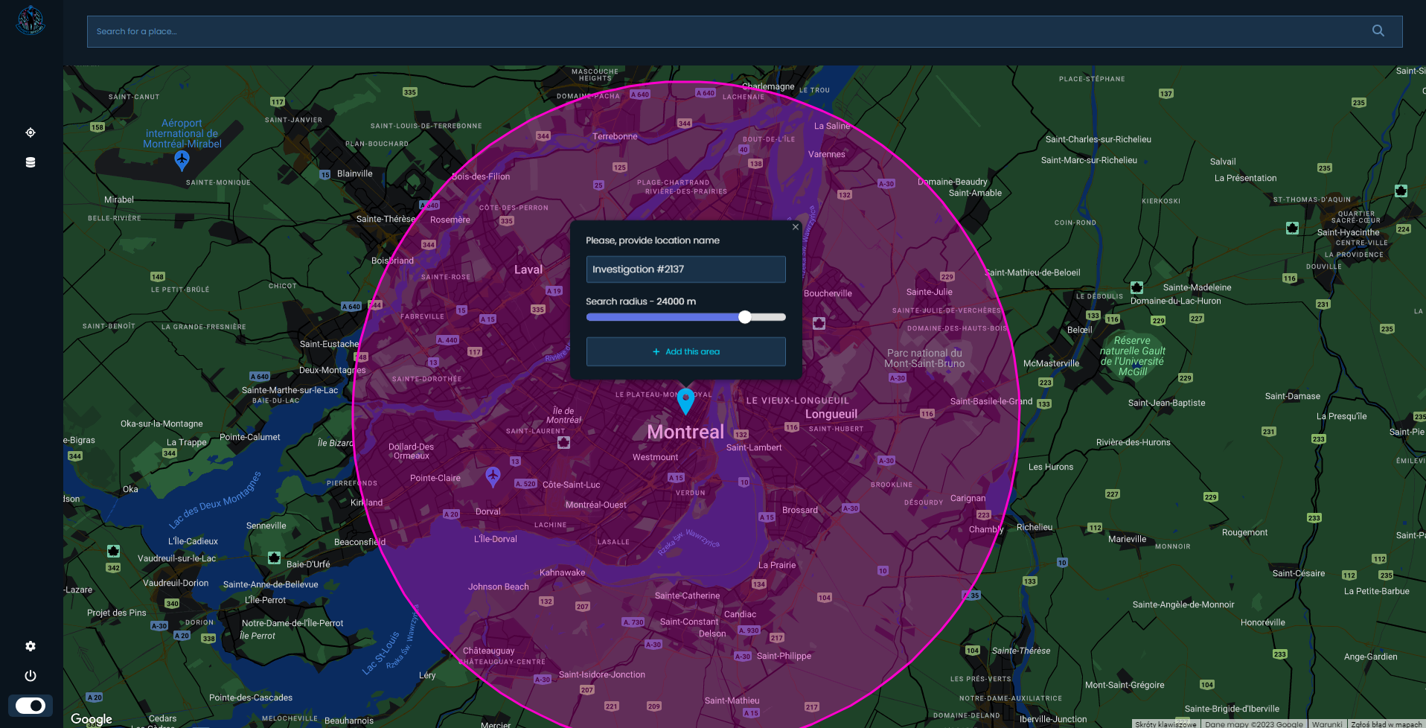Click the park marker near Sainte-Madeleine
The image size is (1426, 728).
(1136, 287)
